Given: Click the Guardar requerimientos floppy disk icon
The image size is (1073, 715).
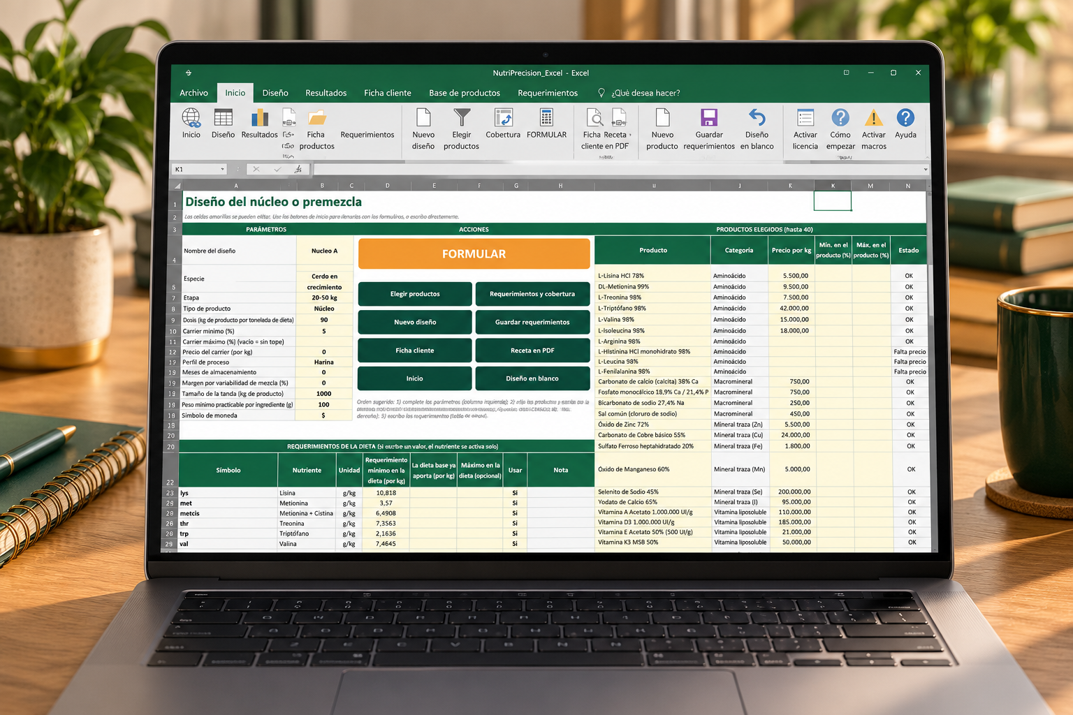Looking at the screenshot, I should click(709, 117).
